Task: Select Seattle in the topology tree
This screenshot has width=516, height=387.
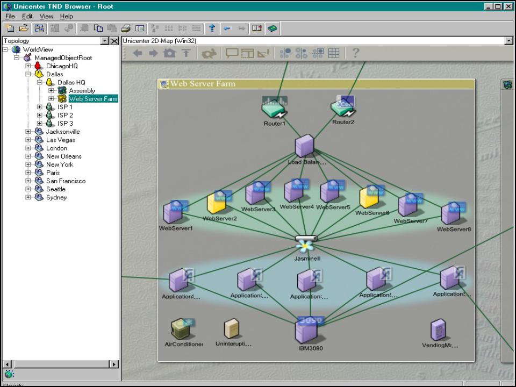Action: pyautogui.click(x=55, y=189)
